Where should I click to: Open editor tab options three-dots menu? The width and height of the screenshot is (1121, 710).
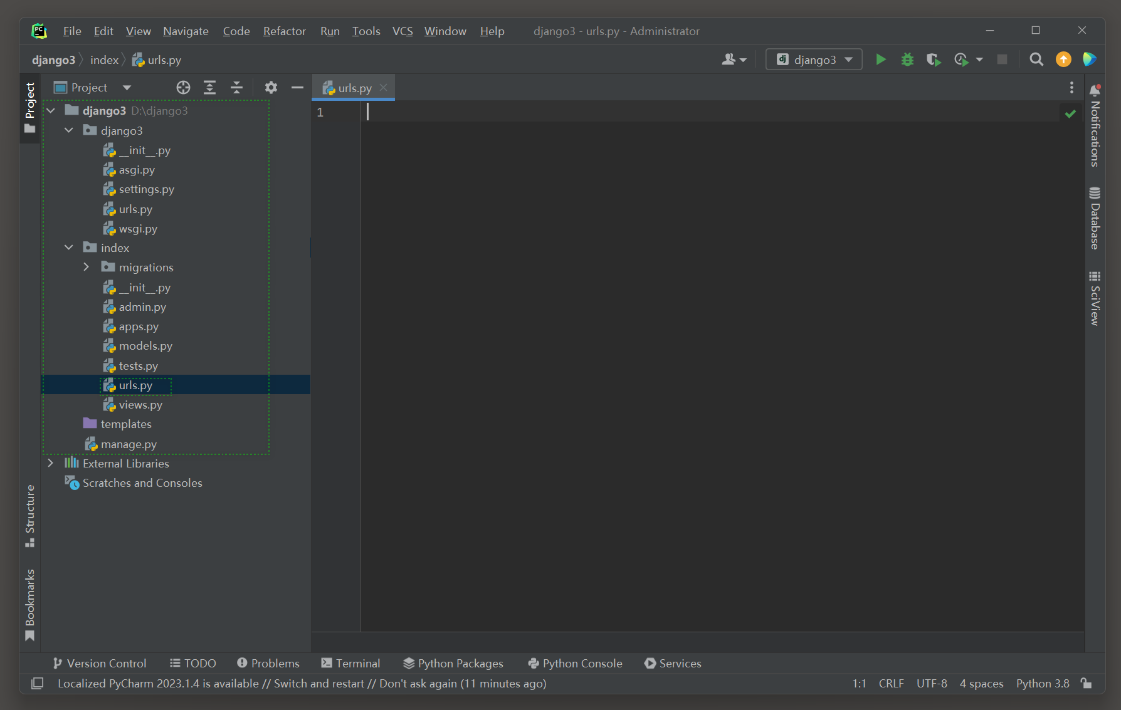click(1071, 88)
